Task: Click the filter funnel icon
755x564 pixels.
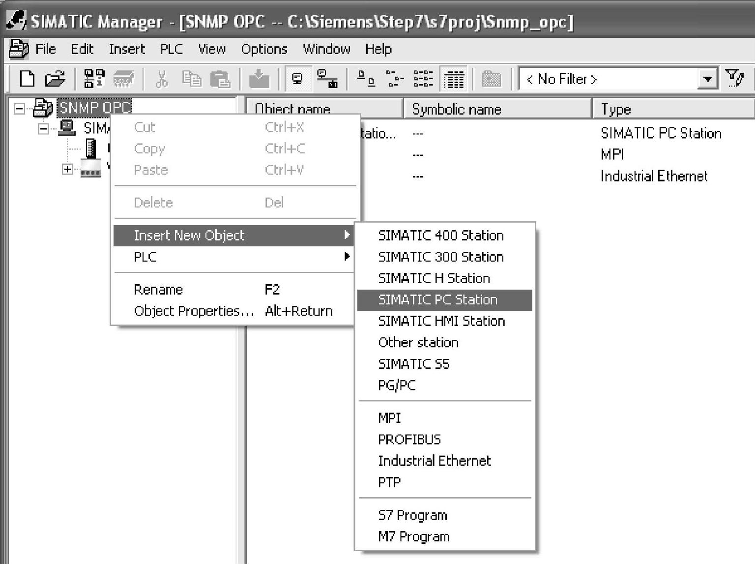Action: coord(735,79)
